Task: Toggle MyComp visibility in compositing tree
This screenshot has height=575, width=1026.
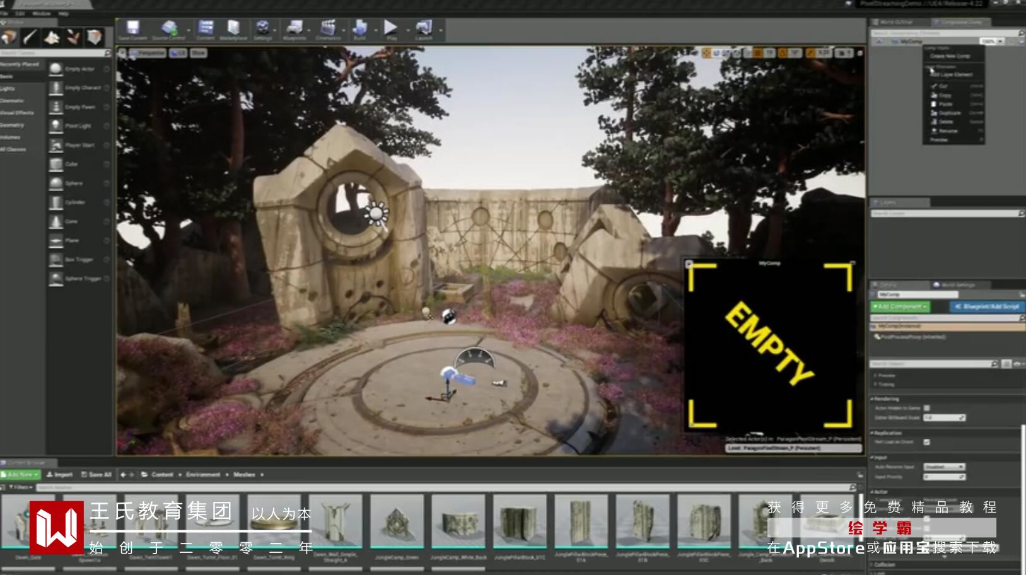Action: coord(880,42)
